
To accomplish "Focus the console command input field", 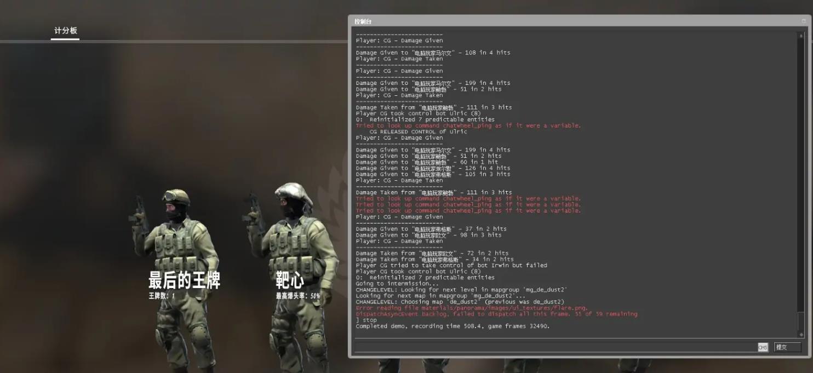I will [556, 347].
